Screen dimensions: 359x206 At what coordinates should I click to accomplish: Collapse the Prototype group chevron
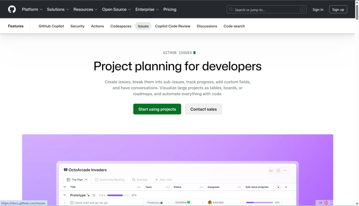click(x=65, y=195)
